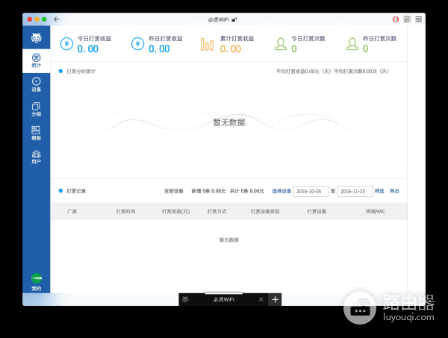Click the yen icon for 昨日打赏收益

pos(137,44)
